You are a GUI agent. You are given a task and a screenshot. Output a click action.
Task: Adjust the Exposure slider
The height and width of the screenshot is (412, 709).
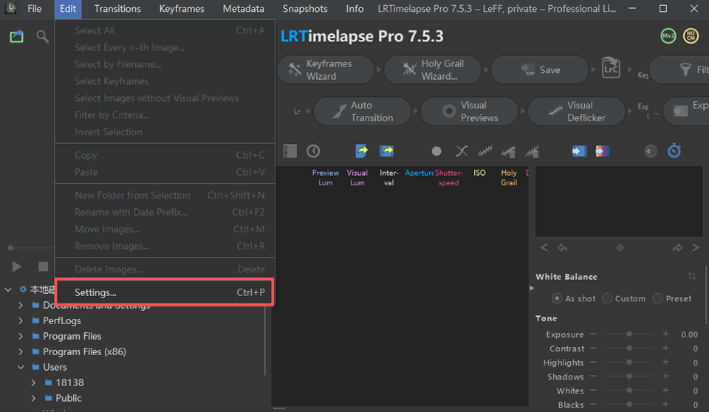[629, 334]
